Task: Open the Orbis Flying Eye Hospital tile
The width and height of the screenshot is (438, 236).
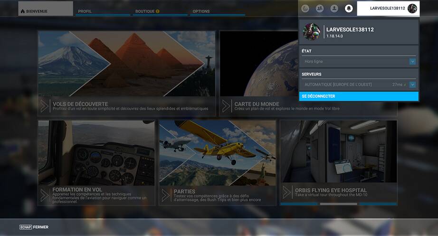Action: coord(339,163)
